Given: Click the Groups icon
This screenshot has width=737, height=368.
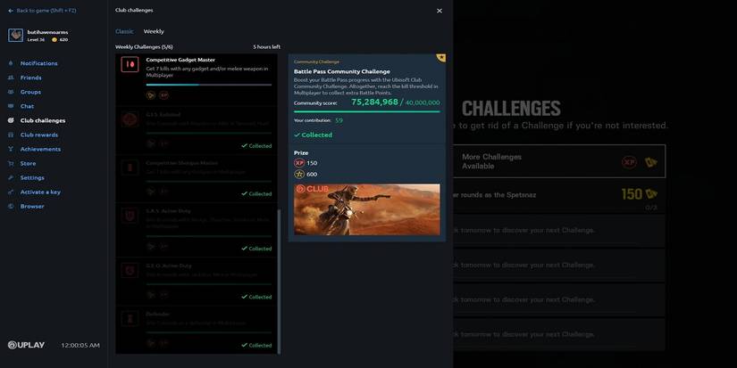Looking at the screenshot, I should click(11, 92).
